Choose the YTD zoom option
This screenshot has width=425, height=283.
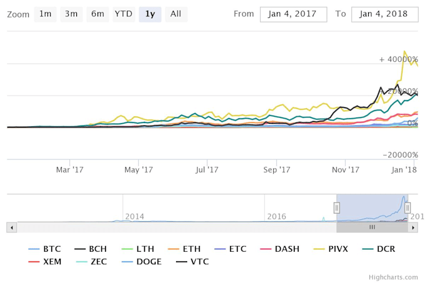tap(123, 14)
